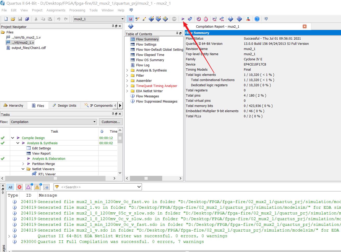
Task: Switch to the Design Units tab
Action: pyautogui.click(x=64, y=105)
